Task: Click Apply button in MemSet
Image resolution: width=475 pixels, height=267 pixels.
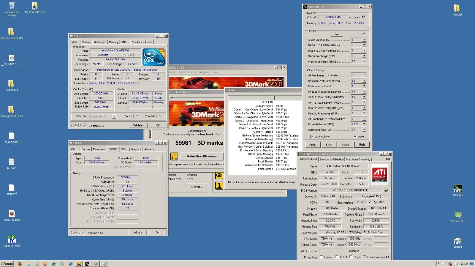Action: tap(313, 145)
